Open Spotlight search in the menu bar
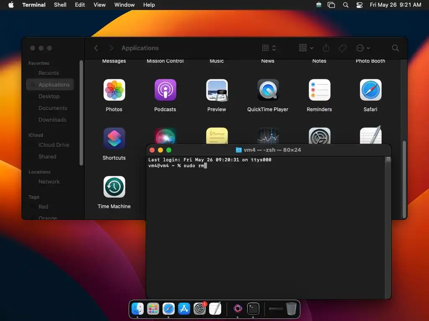This screenshot has width=429, height=321. pos(346,5)
